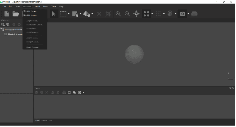Choose Batch Process from Workflow menu
The image size is (236, 127).
tap(33, 47)
